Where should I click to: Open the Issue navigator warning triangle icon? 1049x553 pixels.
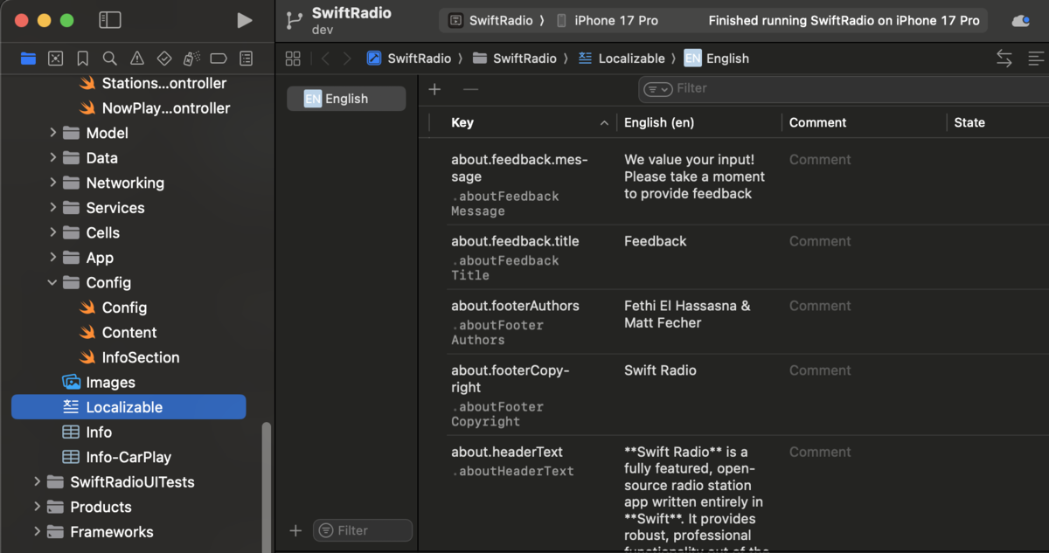pos(136,59)
